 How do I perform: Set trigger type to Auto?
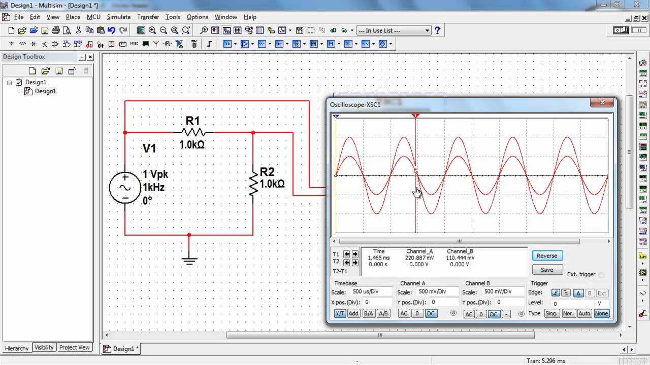coord(584,313)
